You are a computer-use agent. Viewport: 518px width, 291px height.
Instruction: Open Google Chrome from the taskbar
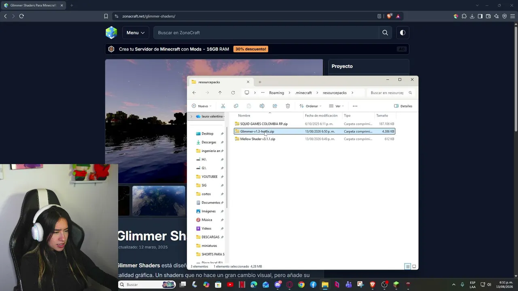tap(301, 285)
